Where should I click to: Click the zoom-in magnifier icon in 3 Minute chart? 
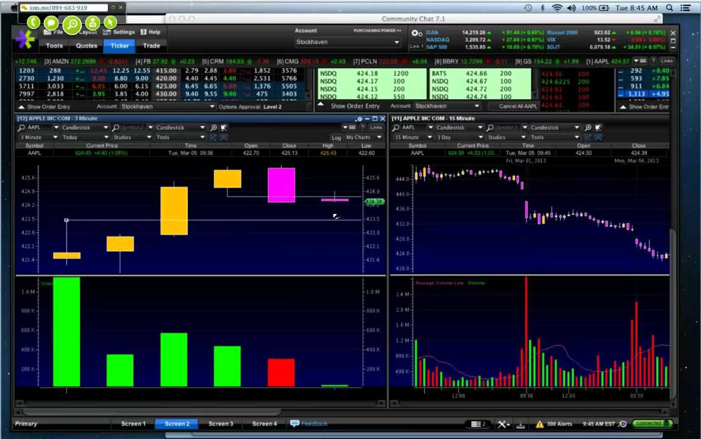coord(214,128)
